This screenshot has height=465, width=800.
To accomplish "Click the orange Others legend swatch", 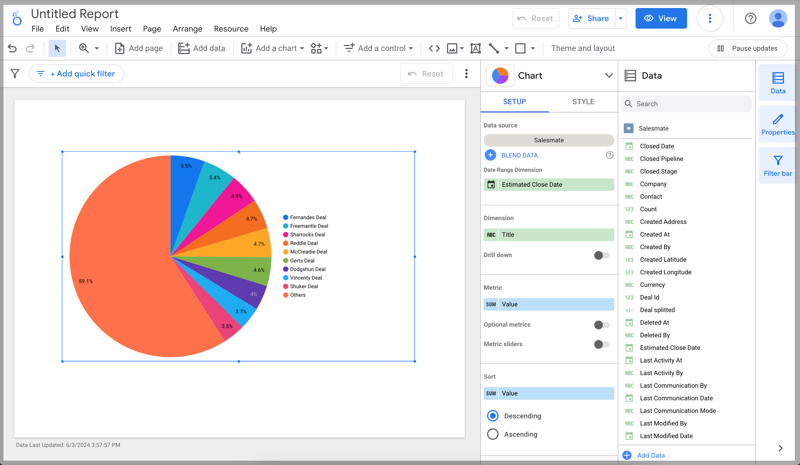I will pyautogui.click(x=285, y=295).
